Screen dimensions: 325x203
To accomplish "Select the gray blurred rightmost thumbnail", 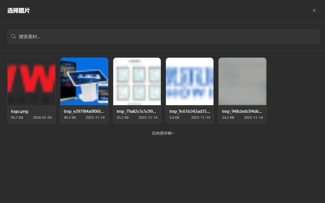I will (242, 81).
